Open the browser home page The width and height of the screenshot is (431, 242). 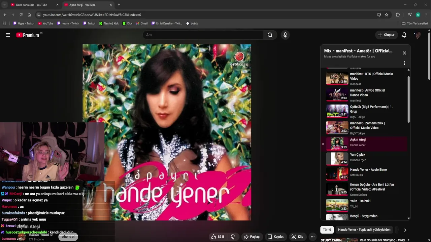[x=29, y=15]
